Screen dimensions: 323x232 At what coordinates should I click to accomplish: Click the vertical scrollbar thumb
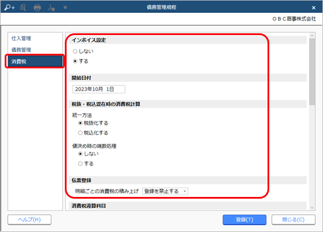coord(312,72)
